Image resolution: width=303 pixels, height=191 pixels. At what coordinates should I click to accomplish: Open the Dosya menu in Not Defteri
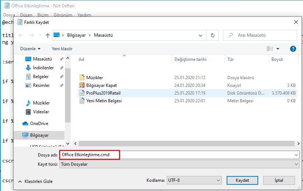point(9,15)
